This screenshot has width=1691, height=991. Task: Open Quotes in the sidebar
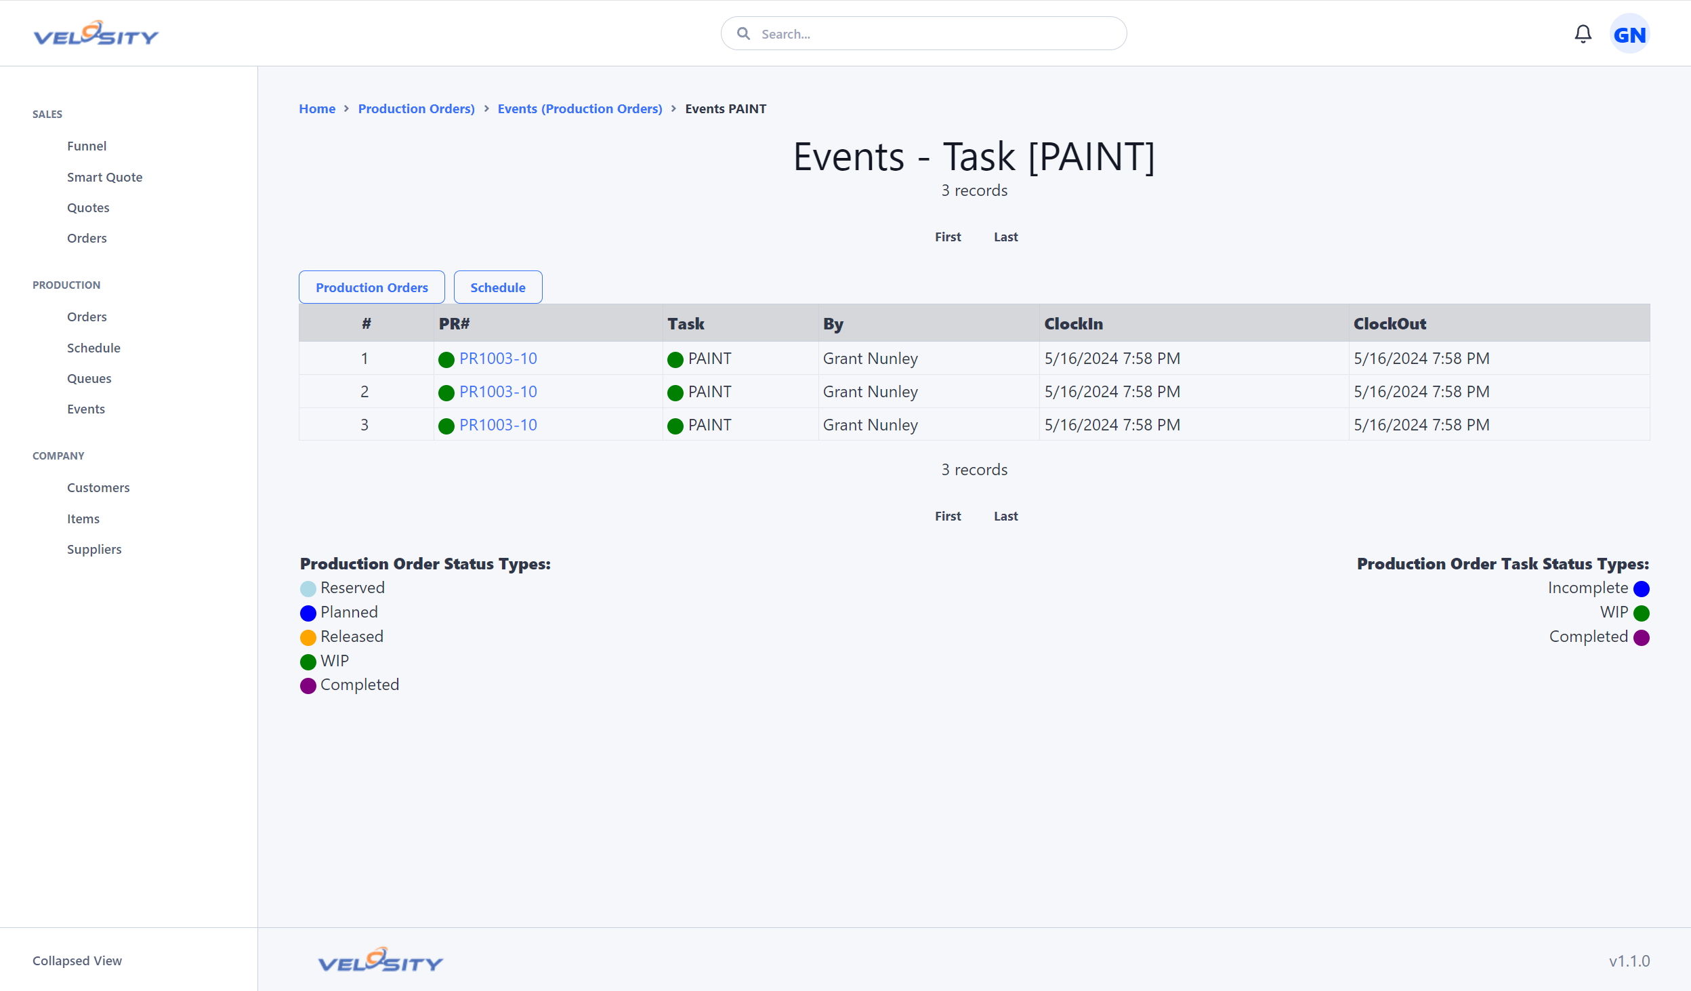88,207
